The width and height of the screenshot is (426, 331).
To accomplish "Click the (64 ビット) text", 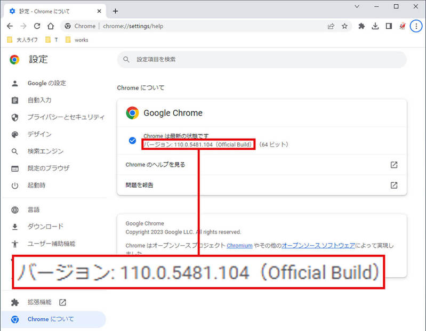I will tap(274, 144).
